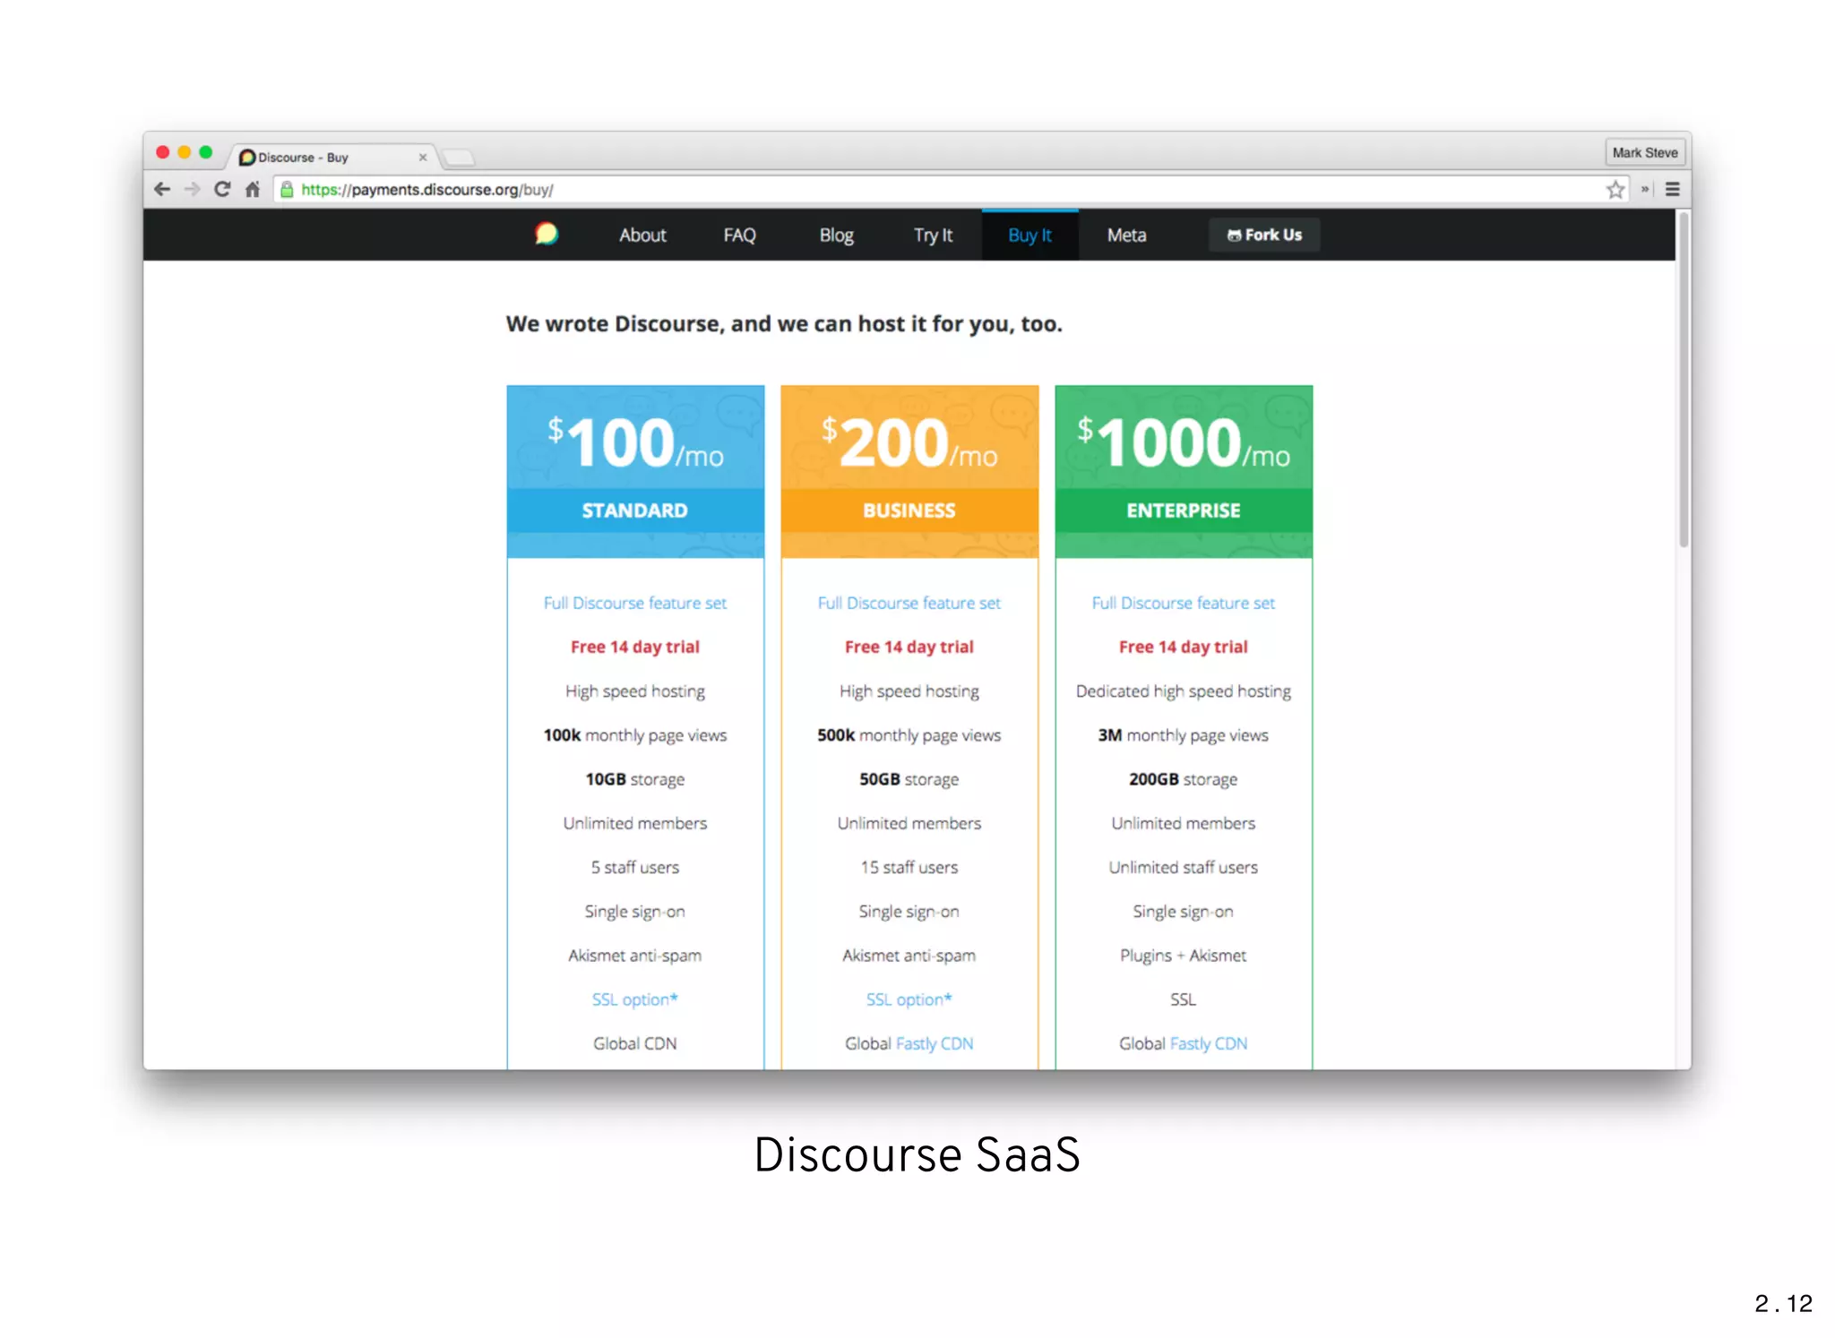1835x1338 pixels.
Task: Click 50GB storage text
Action: click(x=909, y=779)
